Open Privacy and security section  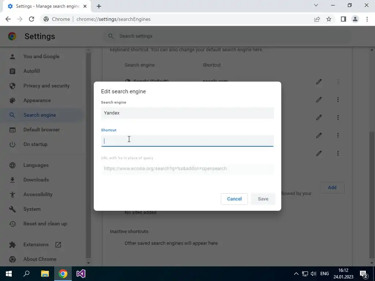pyautogui.click(x=47, y=86)
